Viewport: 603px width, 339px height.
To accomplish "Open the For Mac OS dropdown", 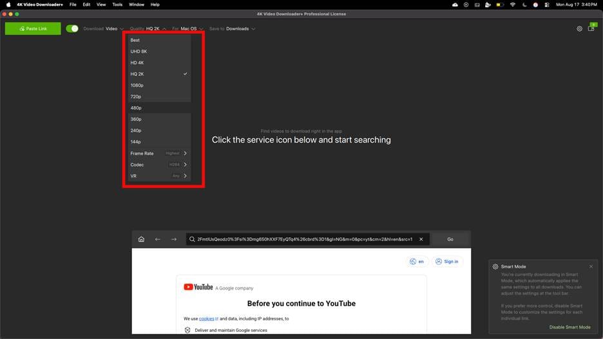I will 187,29.
